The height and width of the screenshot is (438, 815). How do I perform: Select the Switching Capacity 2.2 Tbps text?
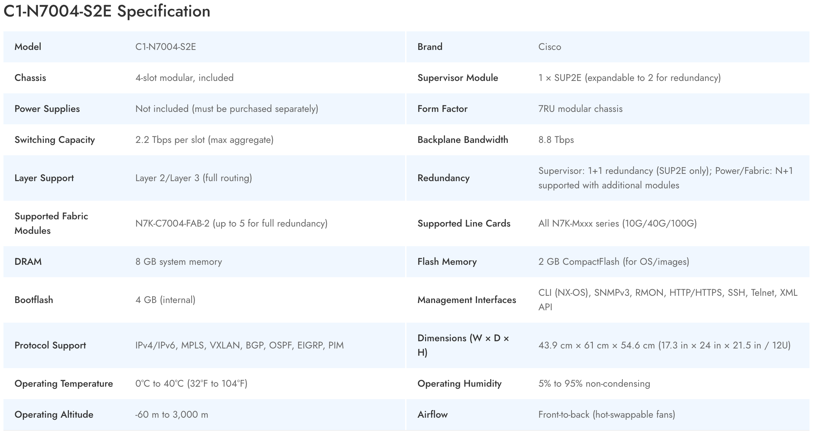[204, 140]
